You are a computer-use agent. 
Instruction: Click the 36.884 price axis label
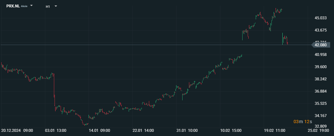(321, 91)
